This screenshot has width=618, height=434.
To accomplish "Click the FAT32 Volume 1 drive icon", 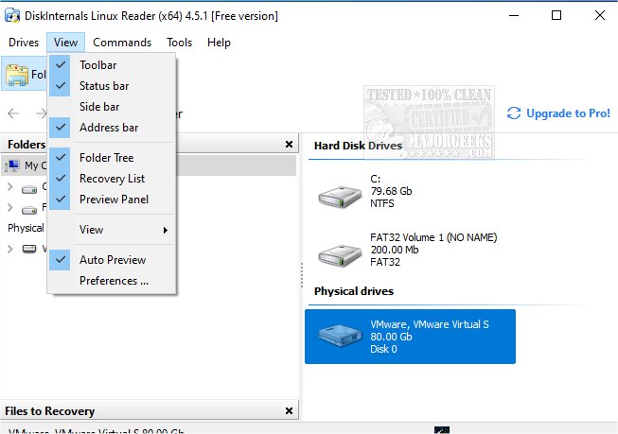I will point(340,255).
